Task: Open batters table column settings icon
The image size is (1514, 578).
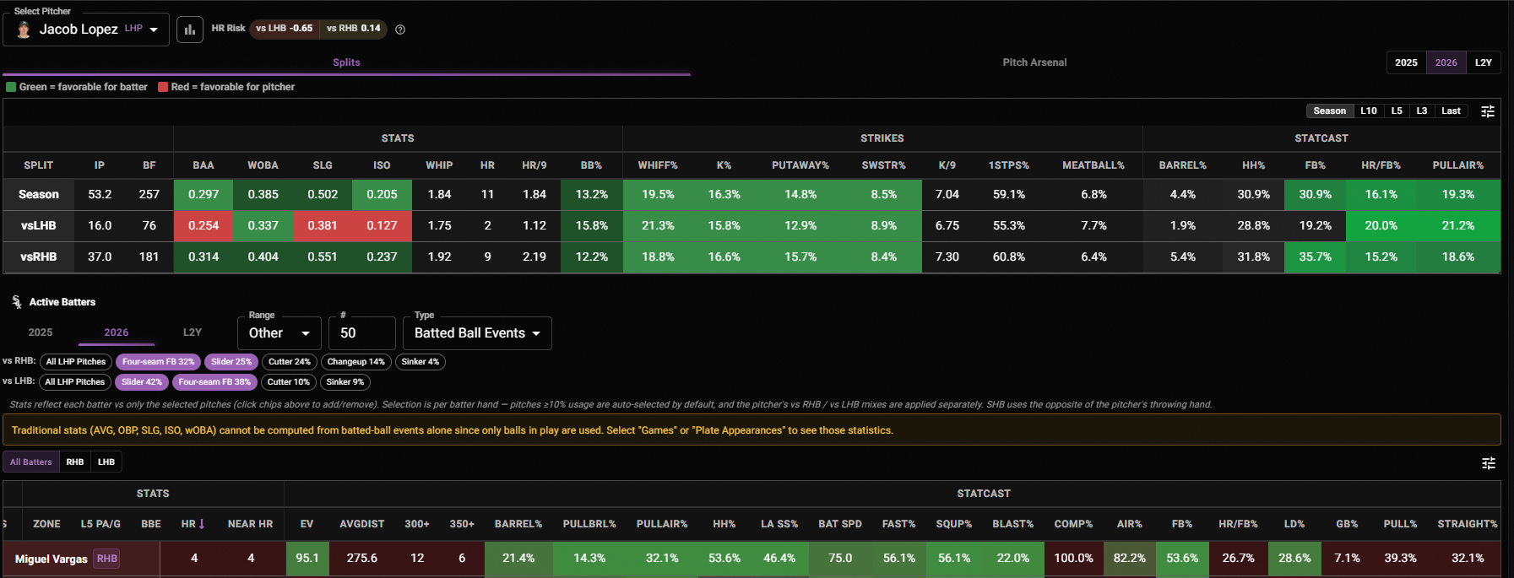Action: [x=1489, y=463]
